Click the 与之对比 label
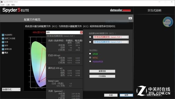175x99 pixels. pyautogui.click(x=94, y=50)
